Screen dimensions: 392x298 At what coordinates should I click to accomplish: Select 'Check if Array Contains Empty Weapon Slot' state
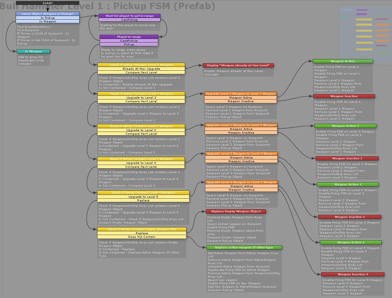click(x=142, y=229)
